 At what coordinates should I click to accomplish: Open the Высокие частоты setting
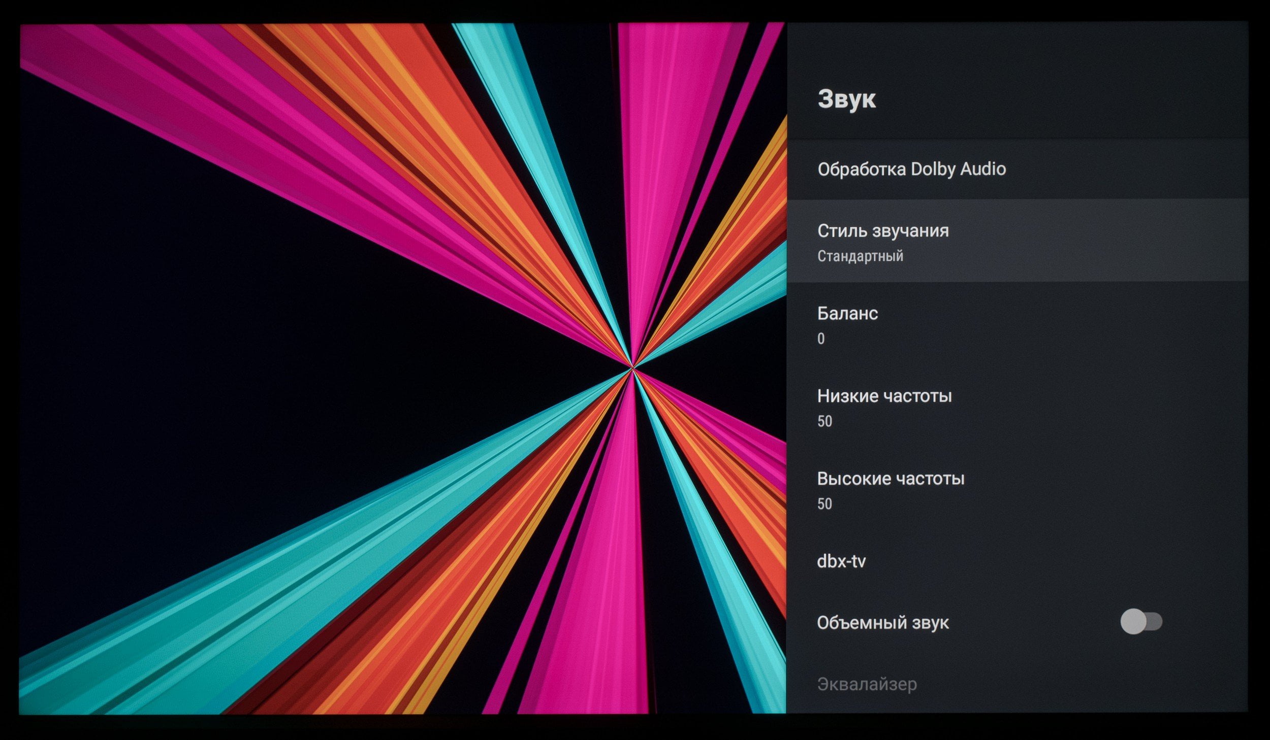[1017, 489]
